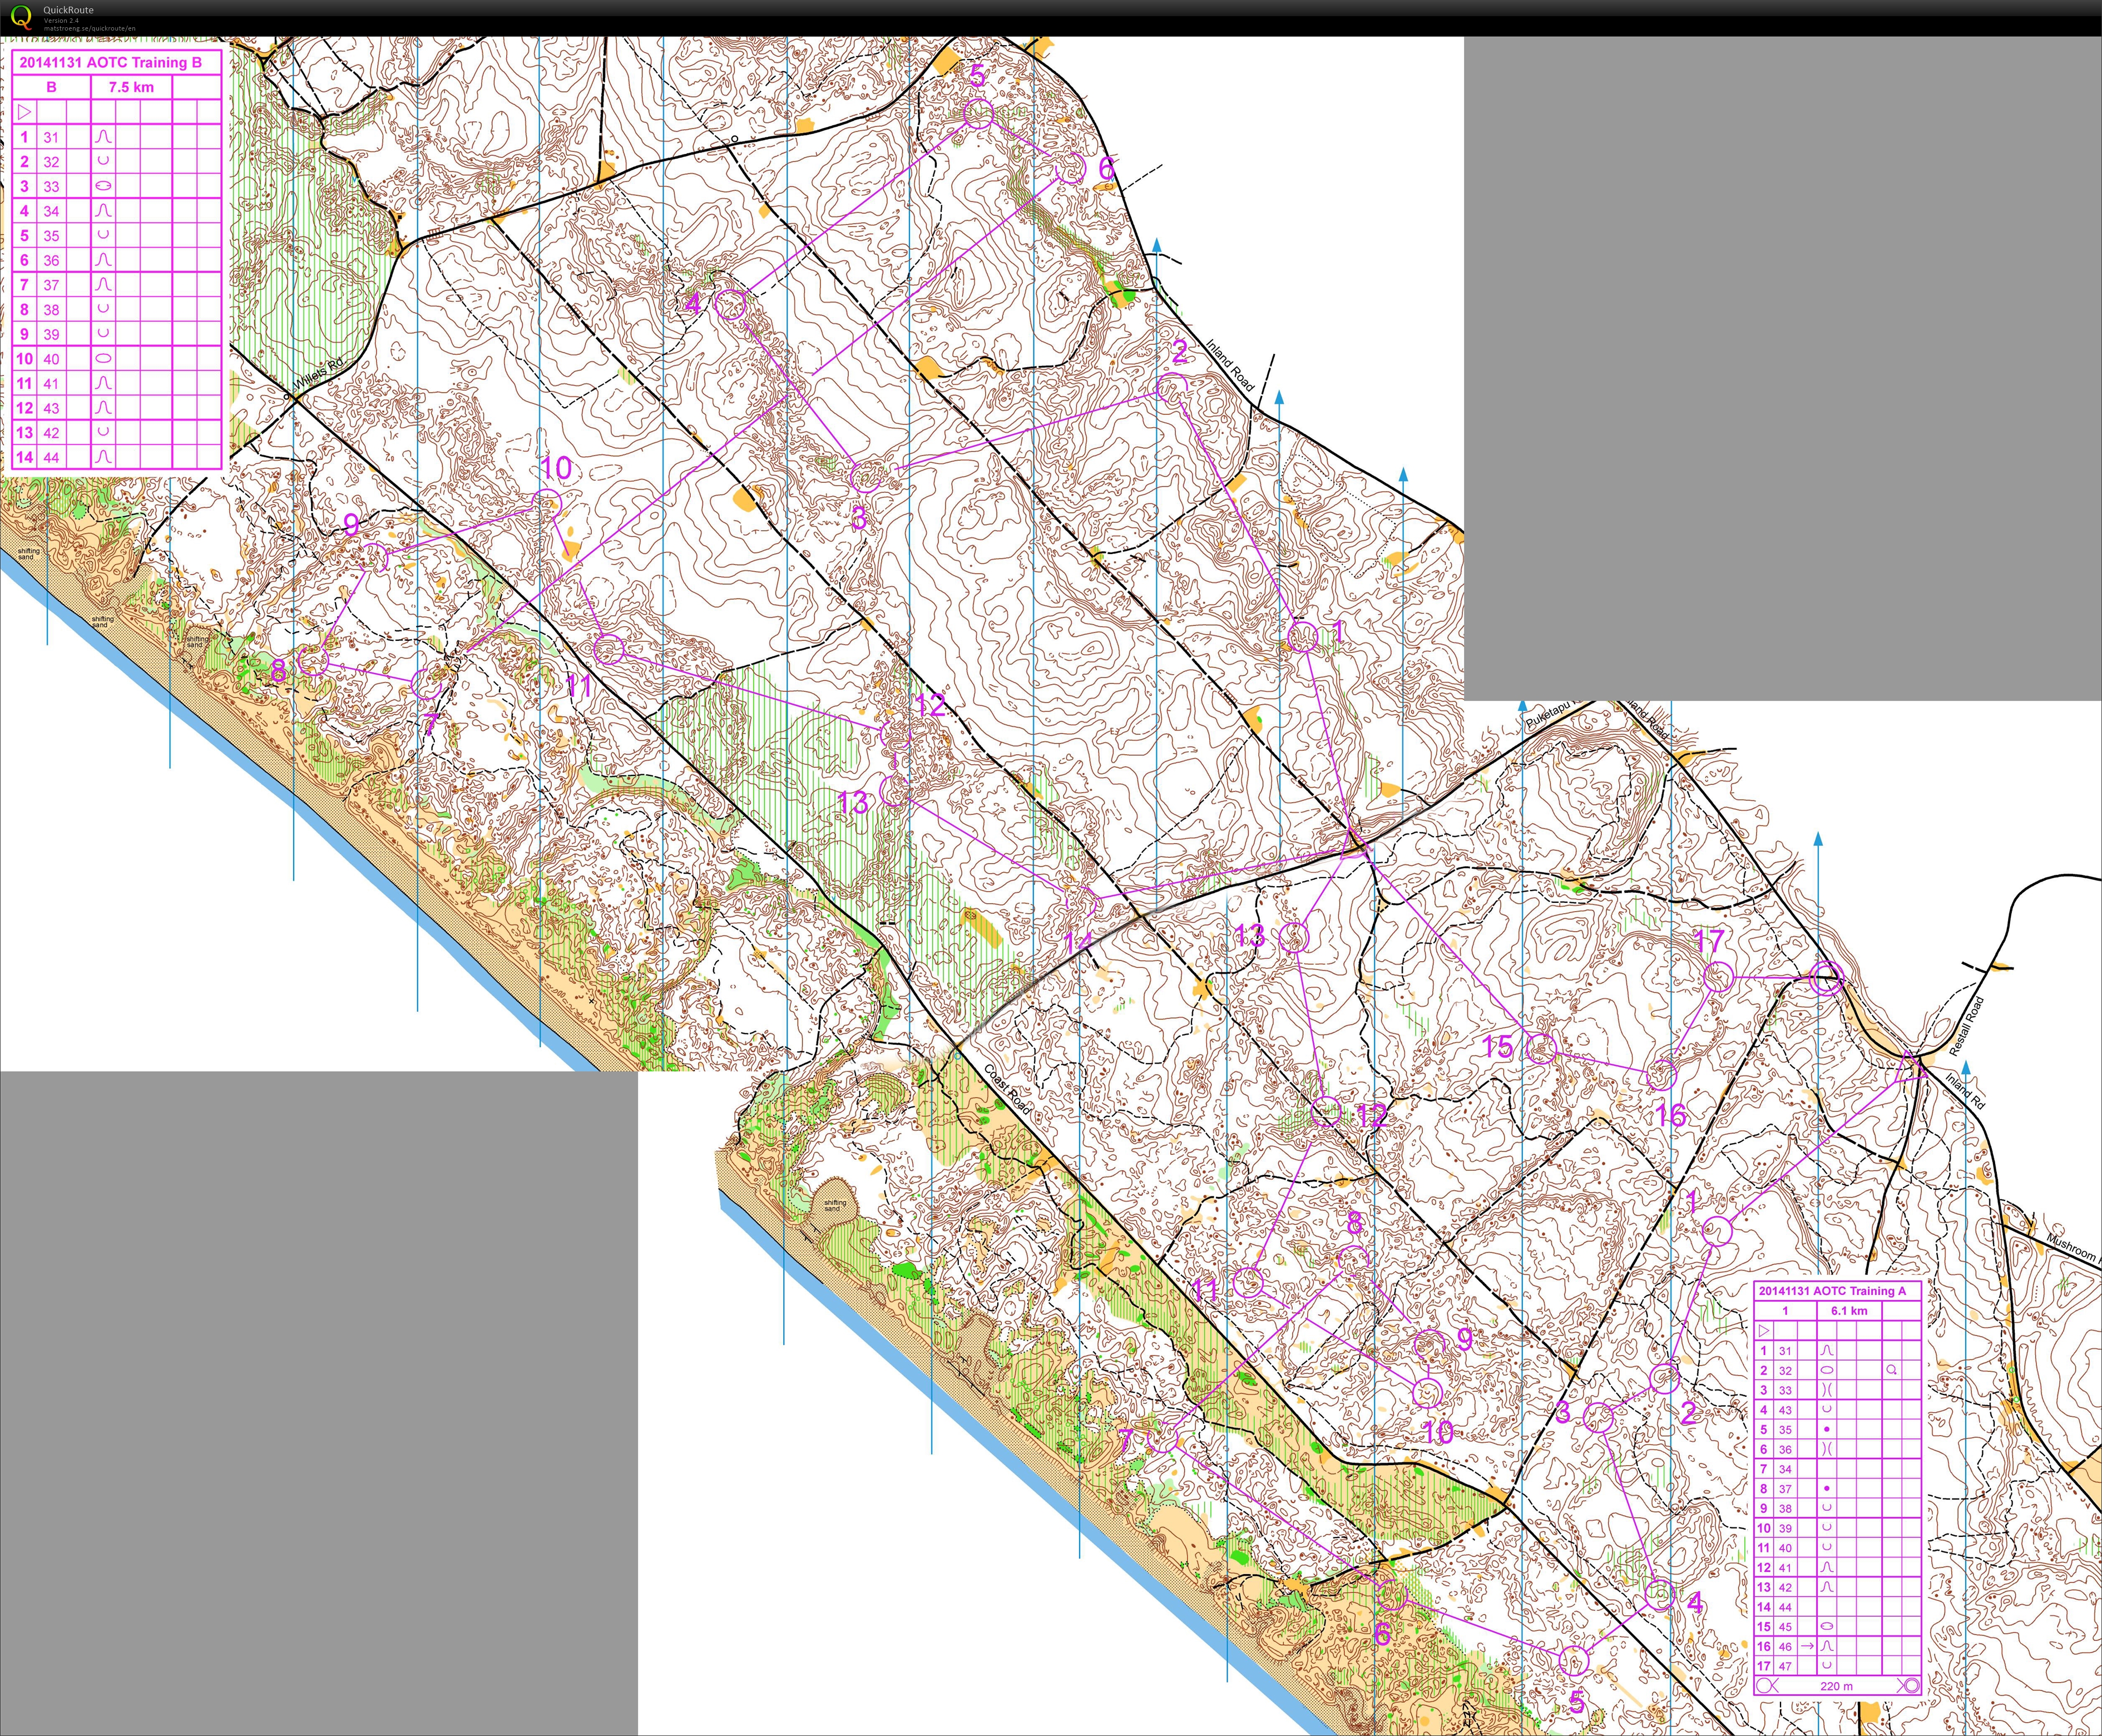Click Training B control circle 11
Screen dimensions: 2102x1736
point(610,650)
